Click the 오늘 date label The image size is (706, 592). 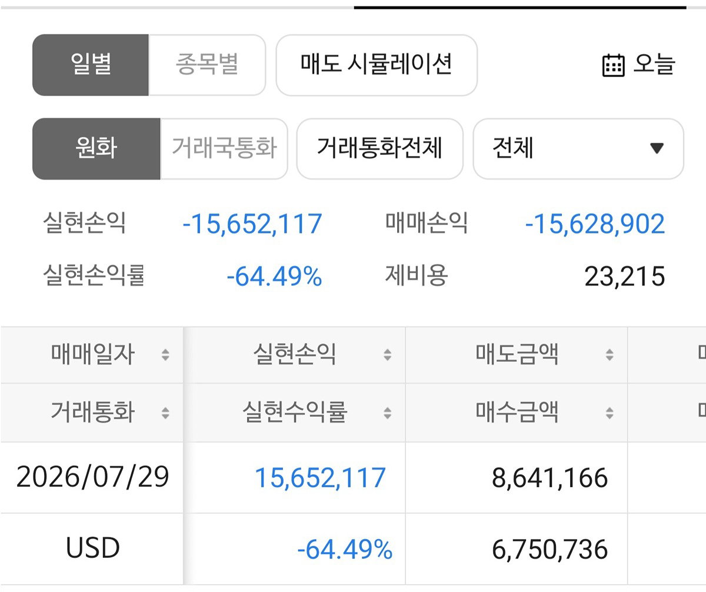pyautogui.click(x=654, y=65)
